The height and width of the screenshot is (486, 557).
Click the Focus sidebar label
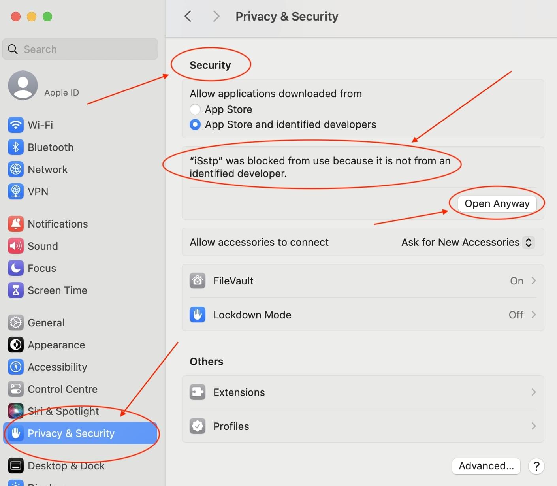click(42, 268)
